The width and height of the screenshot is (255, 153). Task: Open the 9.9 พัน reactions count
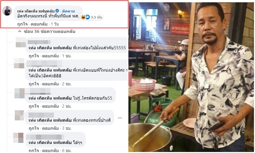96,17
